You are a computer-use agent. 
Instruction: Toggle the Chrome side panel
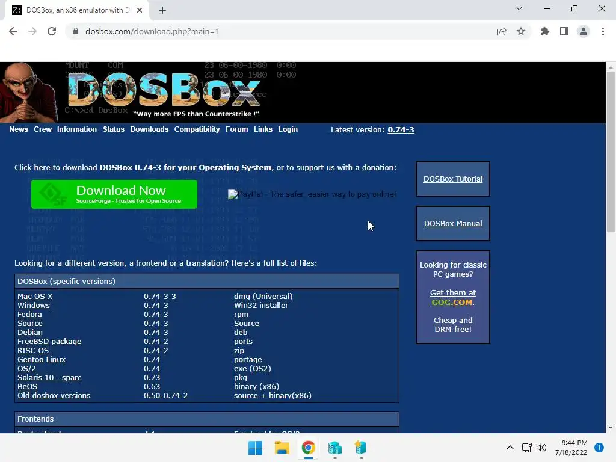pyautogui.click(x=564, y=31)
